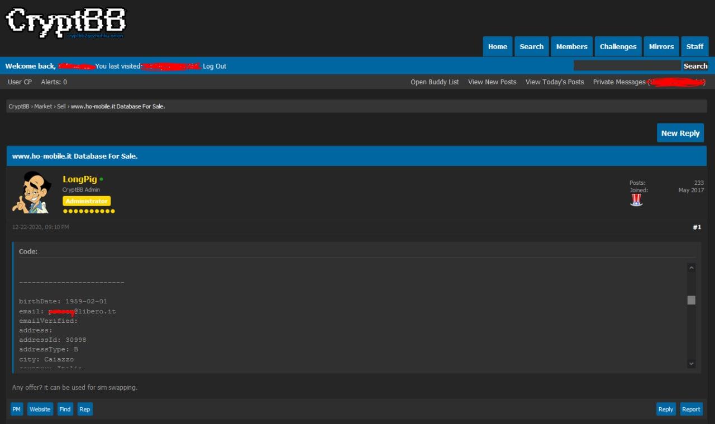Report this post
The height and width of the screenshot is (424, 715).
pyautogui.click(x=691, y=409)
